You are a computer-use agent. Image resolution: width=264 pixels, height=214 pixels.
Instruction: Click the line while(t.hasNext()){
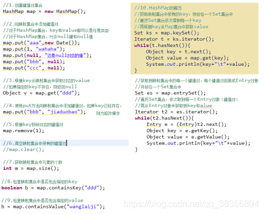(x=162, y=46)
